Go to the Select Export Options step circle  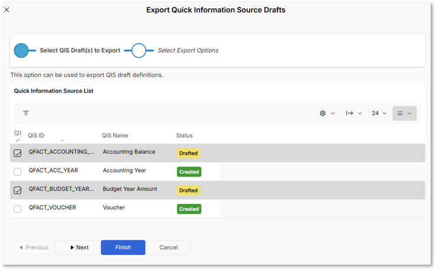139,51
